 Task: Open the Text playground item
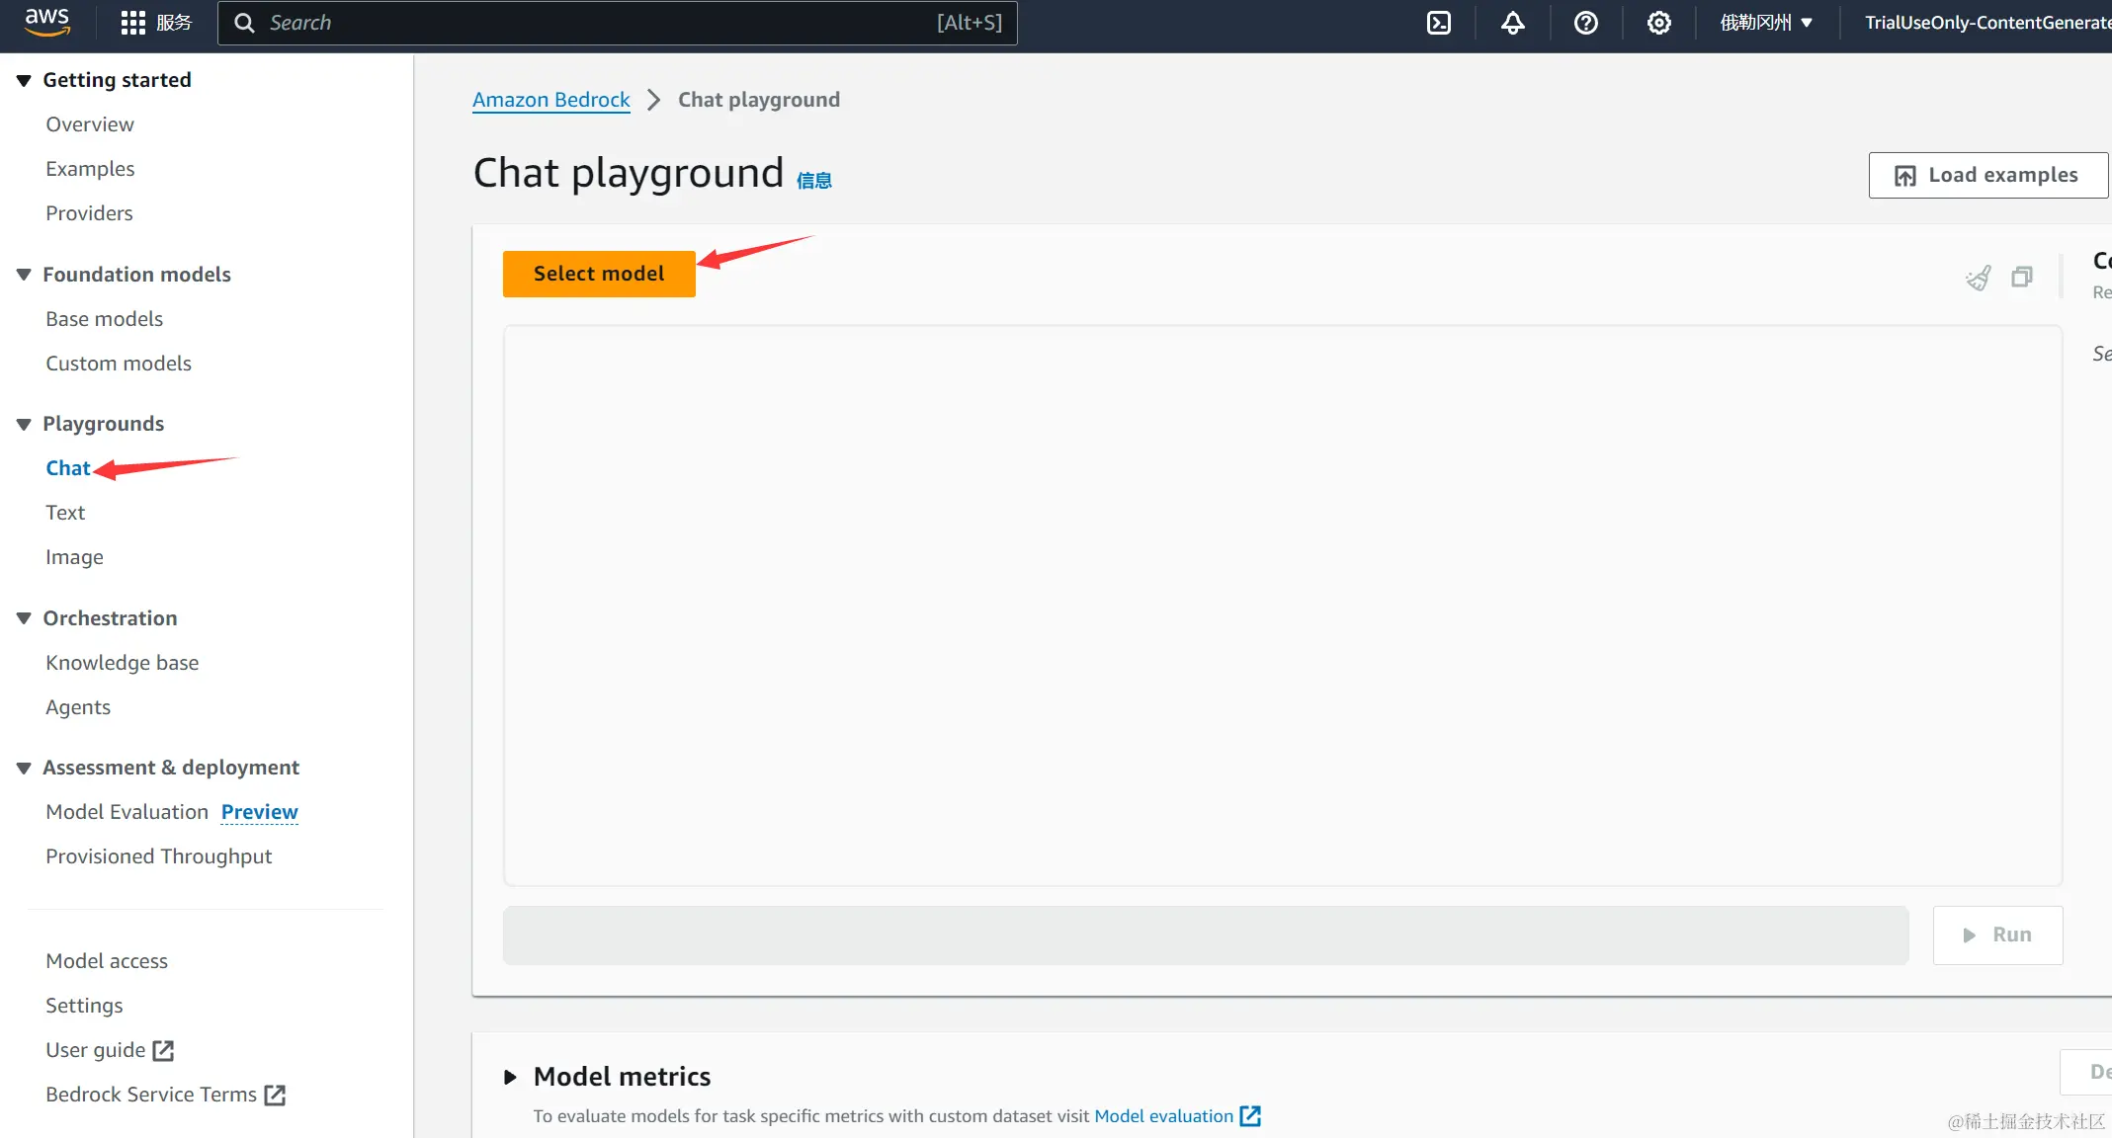click(65, 513)
